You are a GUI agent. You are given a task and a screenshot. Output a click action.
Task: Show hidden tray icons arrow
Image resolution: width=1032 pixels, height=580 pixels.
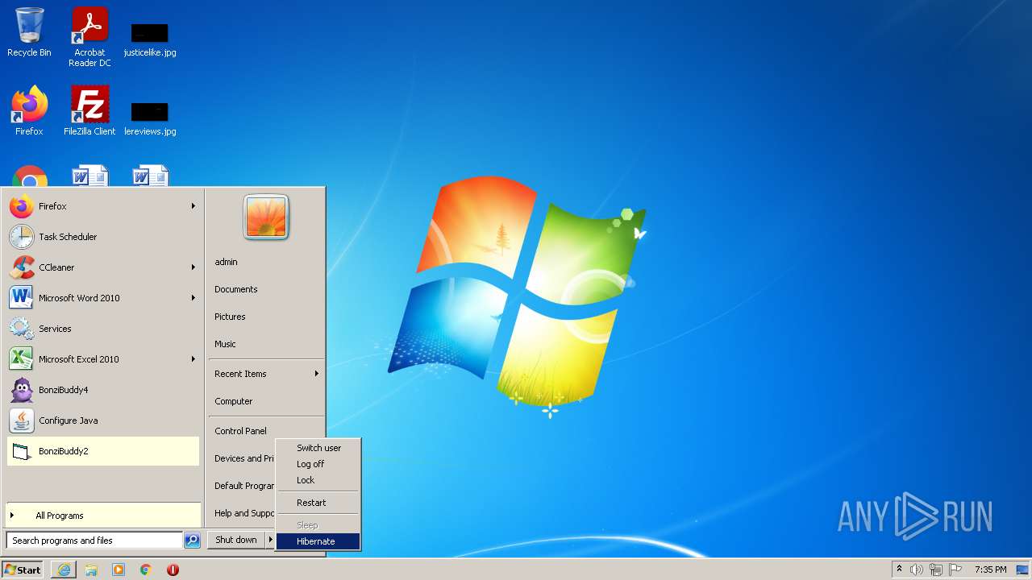coord(899,570)
